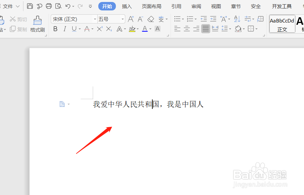Sort text with A-Z sort icon
The height and width of the screenshot is (195, 304).
(x=237, y=19)
